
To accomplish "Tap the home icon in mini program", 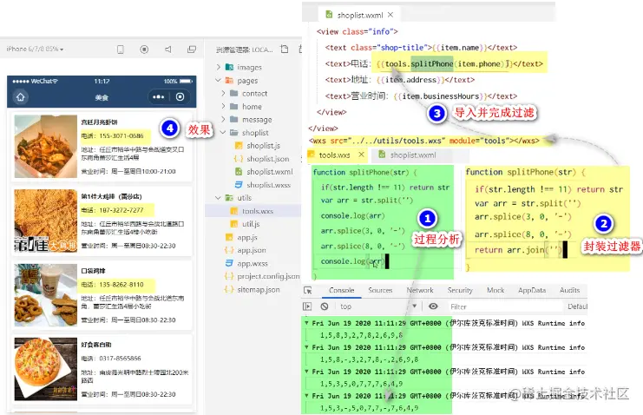I will (x=21, y=97).
